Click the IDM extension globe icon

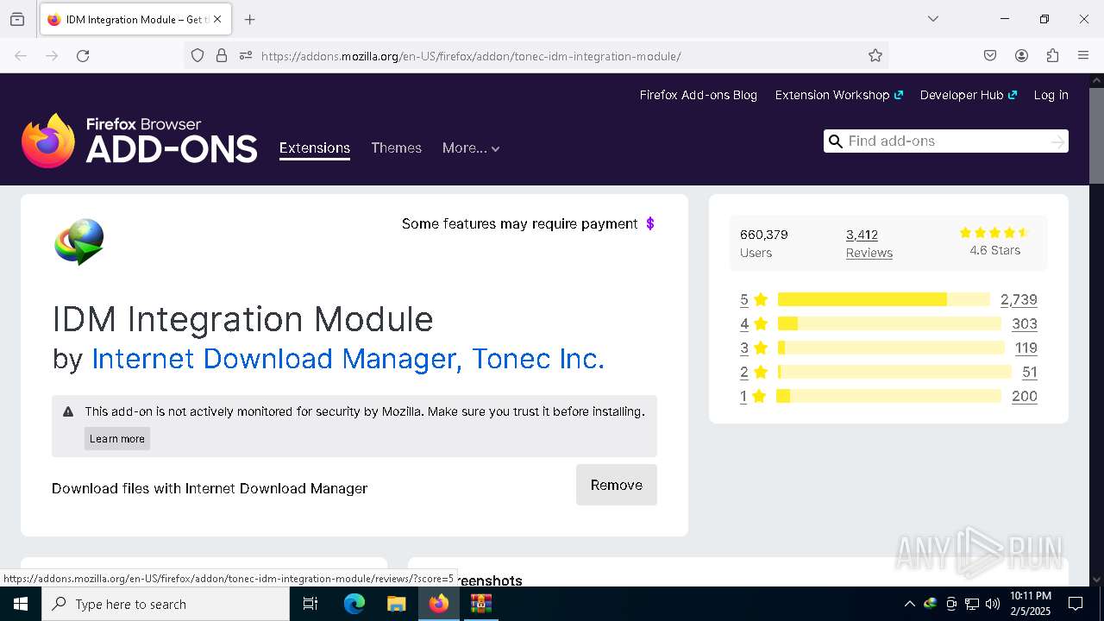pyautogui.click(x=79, y=241)
